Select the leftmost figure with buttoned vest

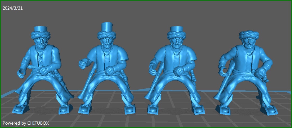(x=43, y=71)
